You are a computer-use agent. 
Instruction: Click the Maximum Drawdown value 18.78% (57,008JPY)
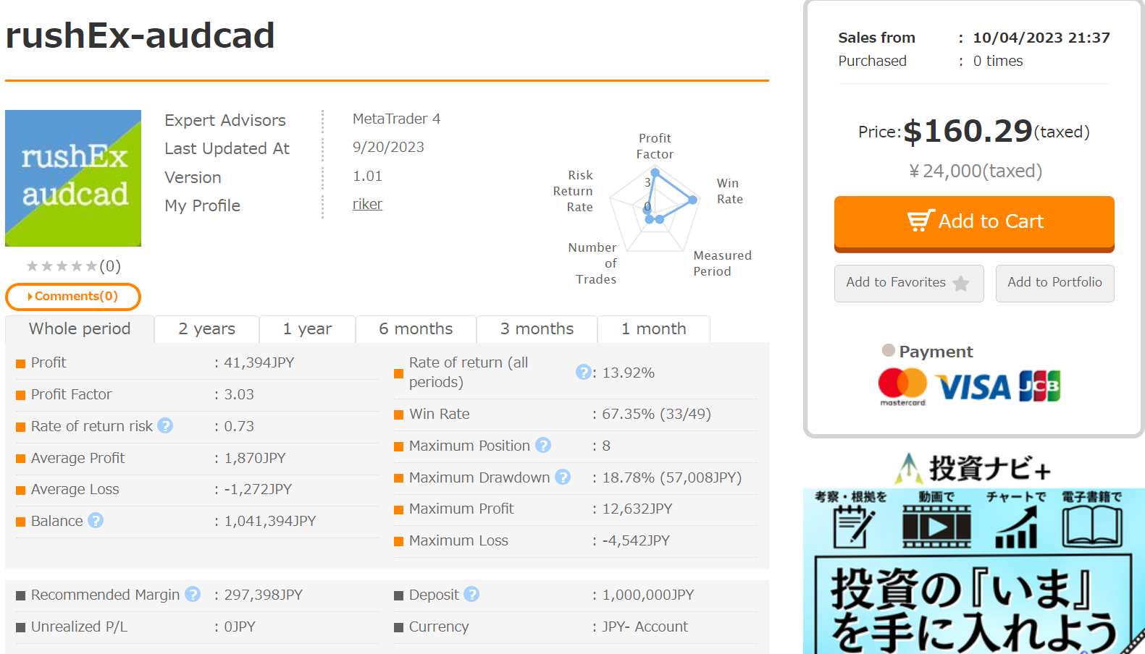[672, 477]
